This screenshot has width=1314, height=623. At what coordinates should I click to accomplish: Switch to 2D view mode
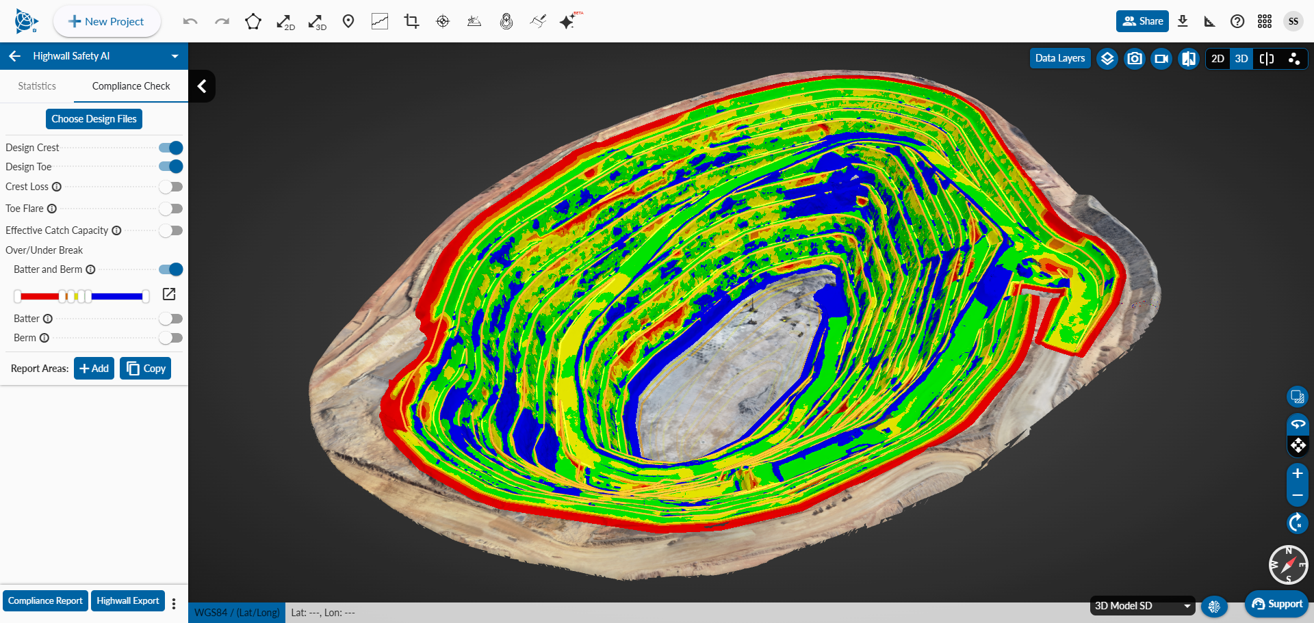coord(1218,59)
